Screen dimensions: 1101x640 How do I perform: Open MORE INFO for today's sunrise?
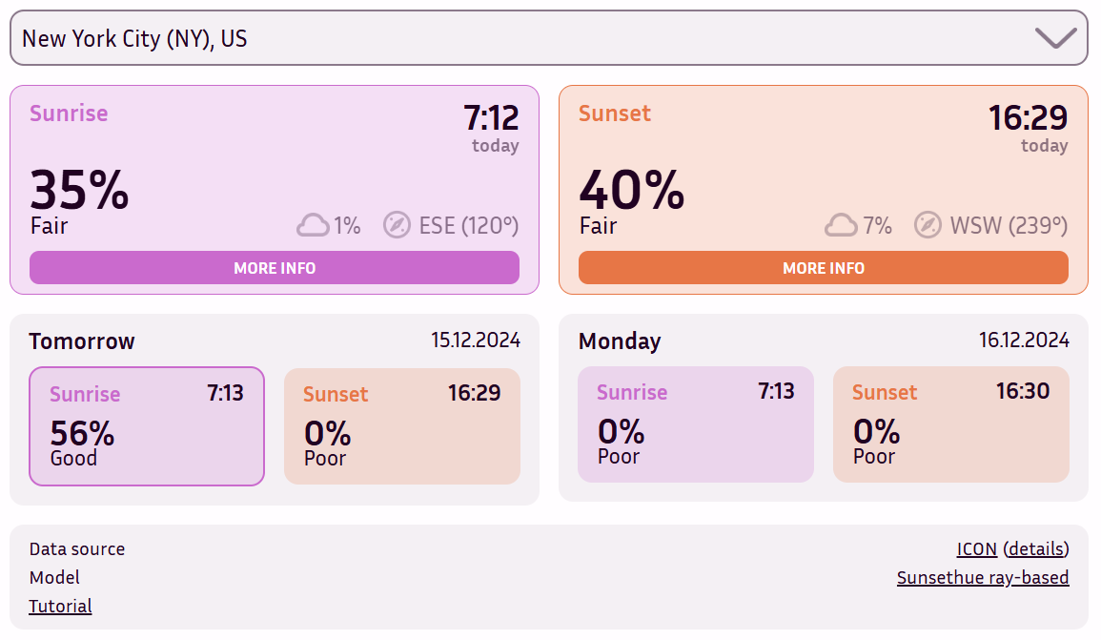coord(275,268)
